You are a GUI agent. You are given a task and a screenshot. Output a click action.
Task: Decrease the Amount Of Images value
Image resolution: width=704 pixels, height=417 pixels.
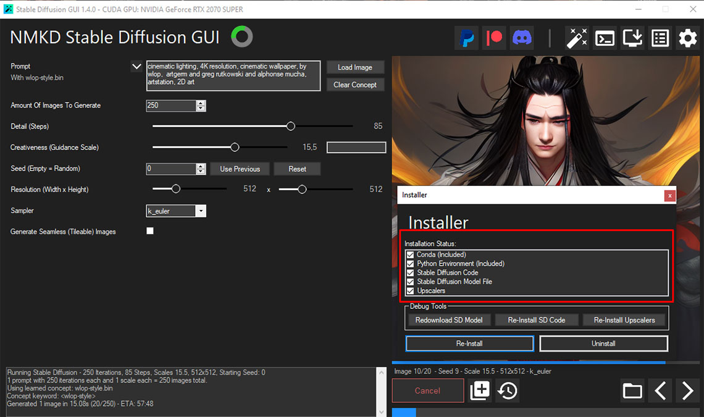click(201, 108)
